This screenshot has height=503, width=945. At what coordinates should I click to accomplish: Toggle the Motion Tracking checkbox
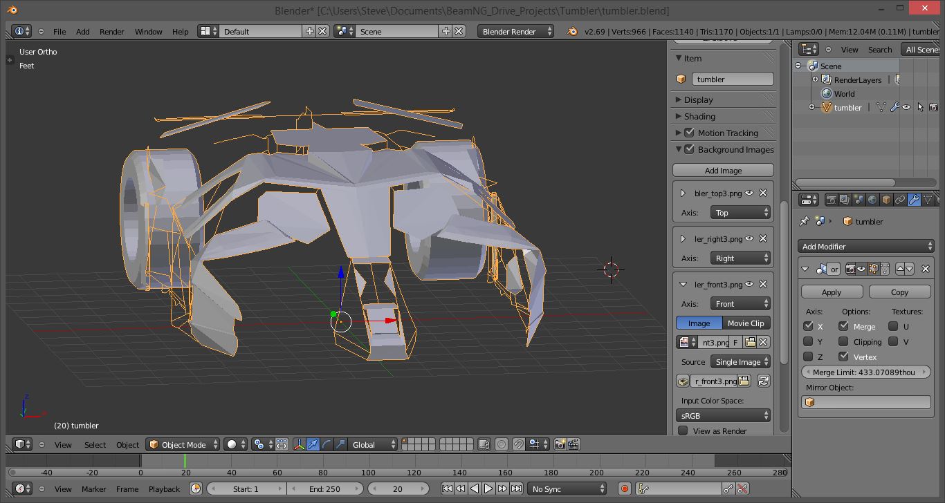coord(689,133)
